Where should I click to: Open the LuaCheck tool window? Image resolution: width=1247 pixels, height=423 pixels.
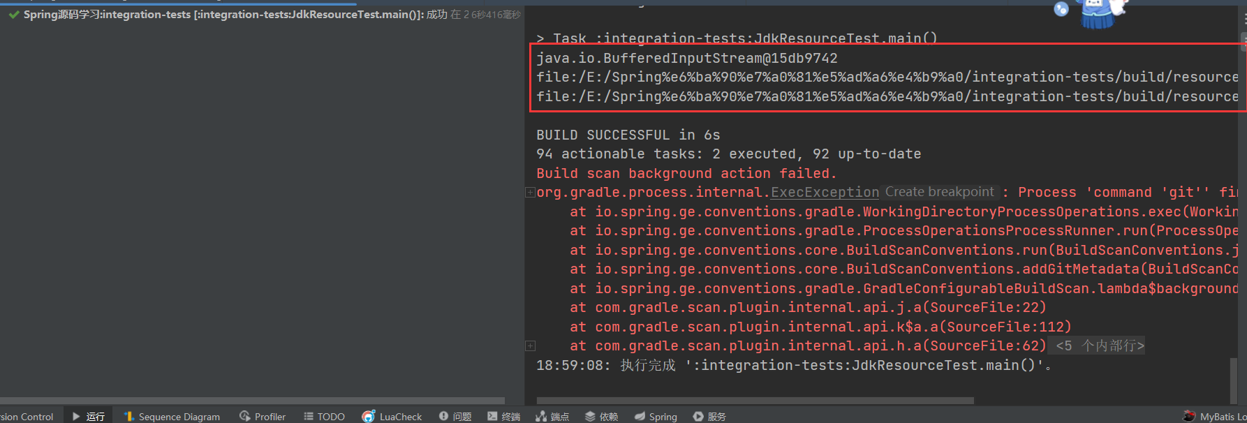coord(392,416)
